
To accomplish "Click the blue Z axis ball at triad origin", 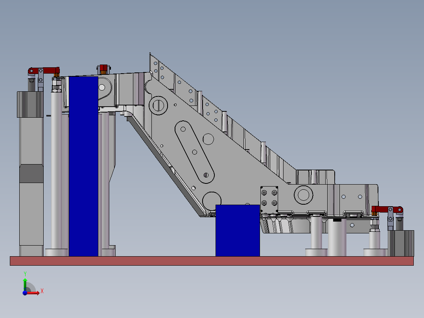I will click(25, 293).
